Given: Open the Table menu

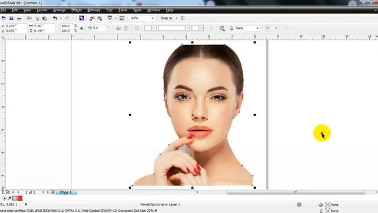Looking at the screenshot, I should click(x=123, y=10).
